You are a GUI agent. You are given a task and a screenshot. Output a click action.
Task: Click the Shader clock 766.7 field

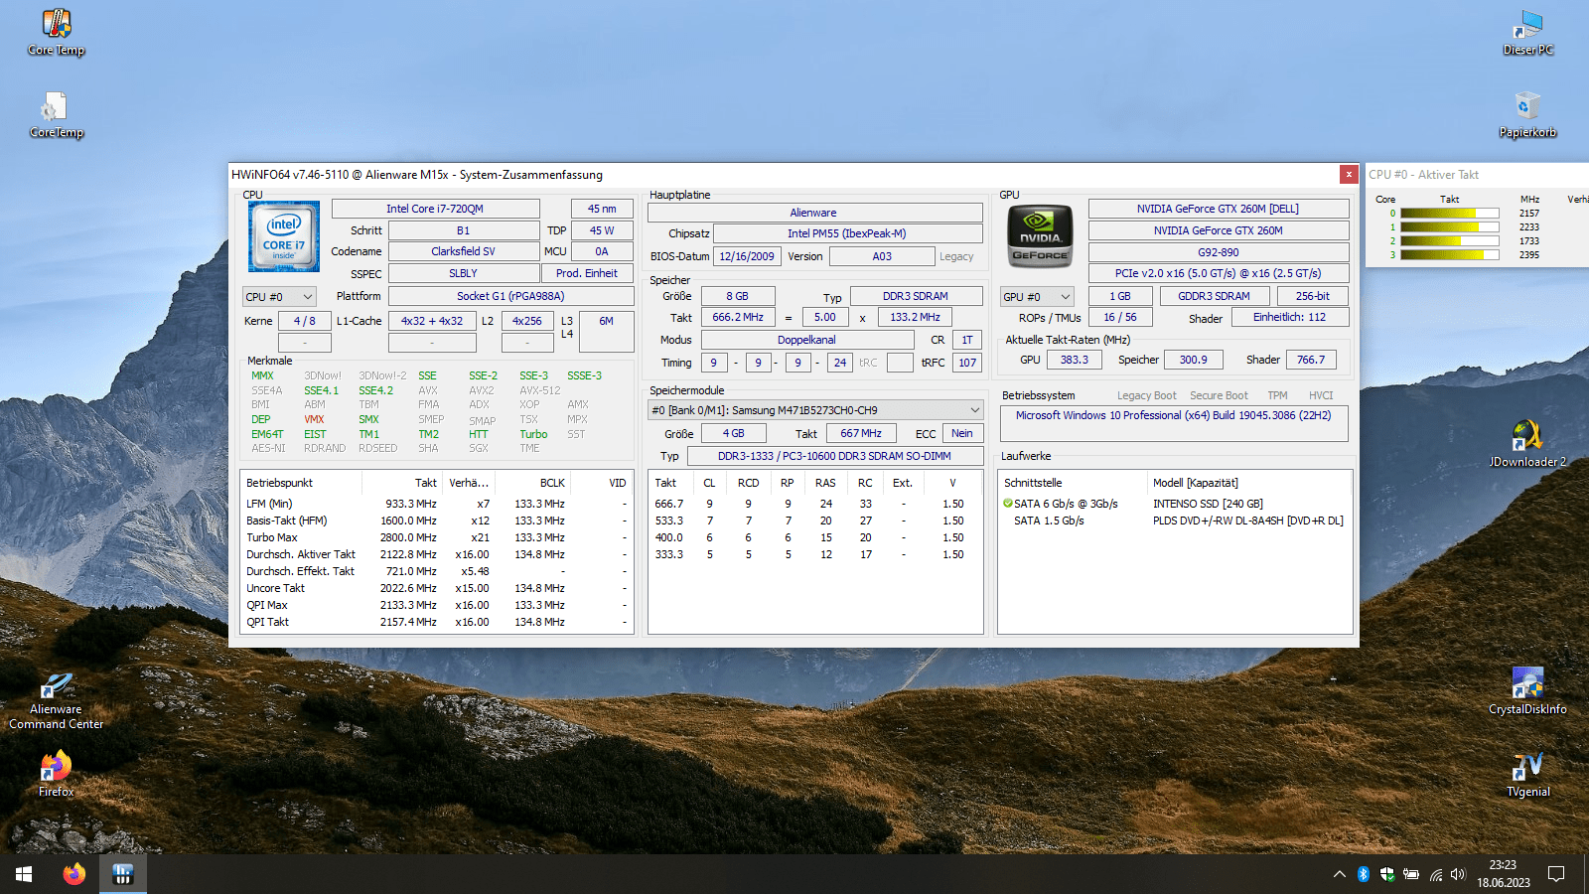point(1311,360)
